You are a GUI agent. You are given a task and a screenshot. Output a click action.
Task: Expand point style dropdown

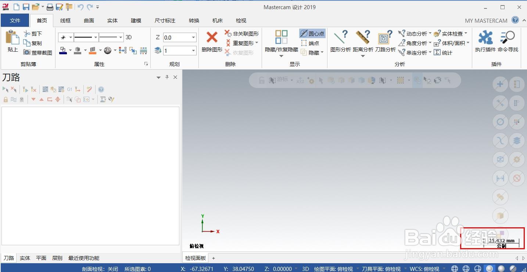click(x=71, y=37)
